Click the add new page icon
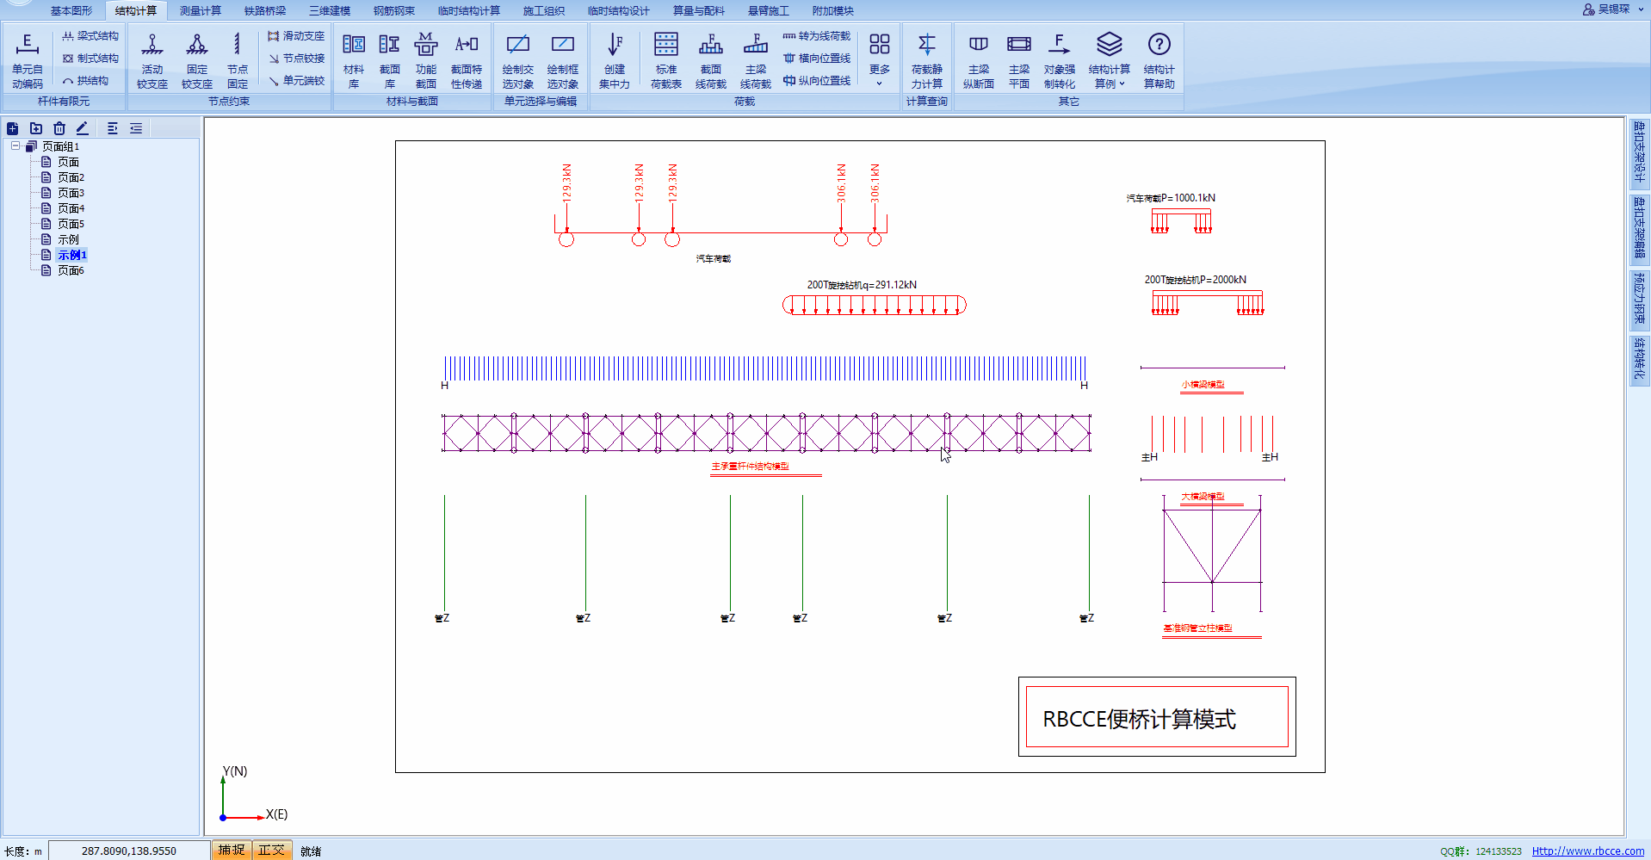Screen dimensions: 1651x860 click(x=13, y=128)
